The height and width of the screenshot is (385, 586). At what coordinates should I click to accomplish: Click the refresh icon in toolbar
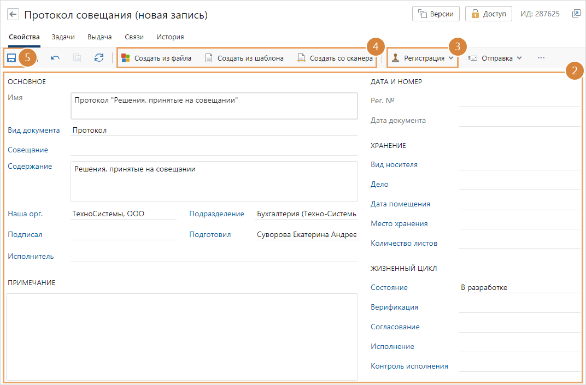(x=99, y=58)
